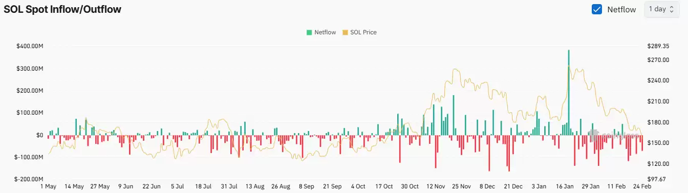Uncheck the Netflow checkbox
The height and width of the screenshot is (193, 688).
click(596, 9)
